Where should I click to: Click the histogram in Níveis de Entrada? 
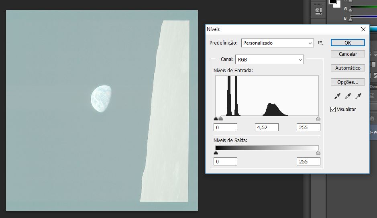(x=267, y=96)
